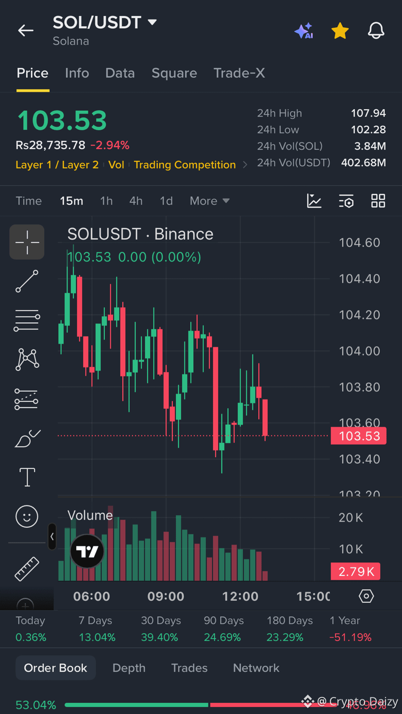Select the horizontal lines Fibonacci tool
Screen dimensions: 402x714
pyautogui.click(x=27, y=321)
